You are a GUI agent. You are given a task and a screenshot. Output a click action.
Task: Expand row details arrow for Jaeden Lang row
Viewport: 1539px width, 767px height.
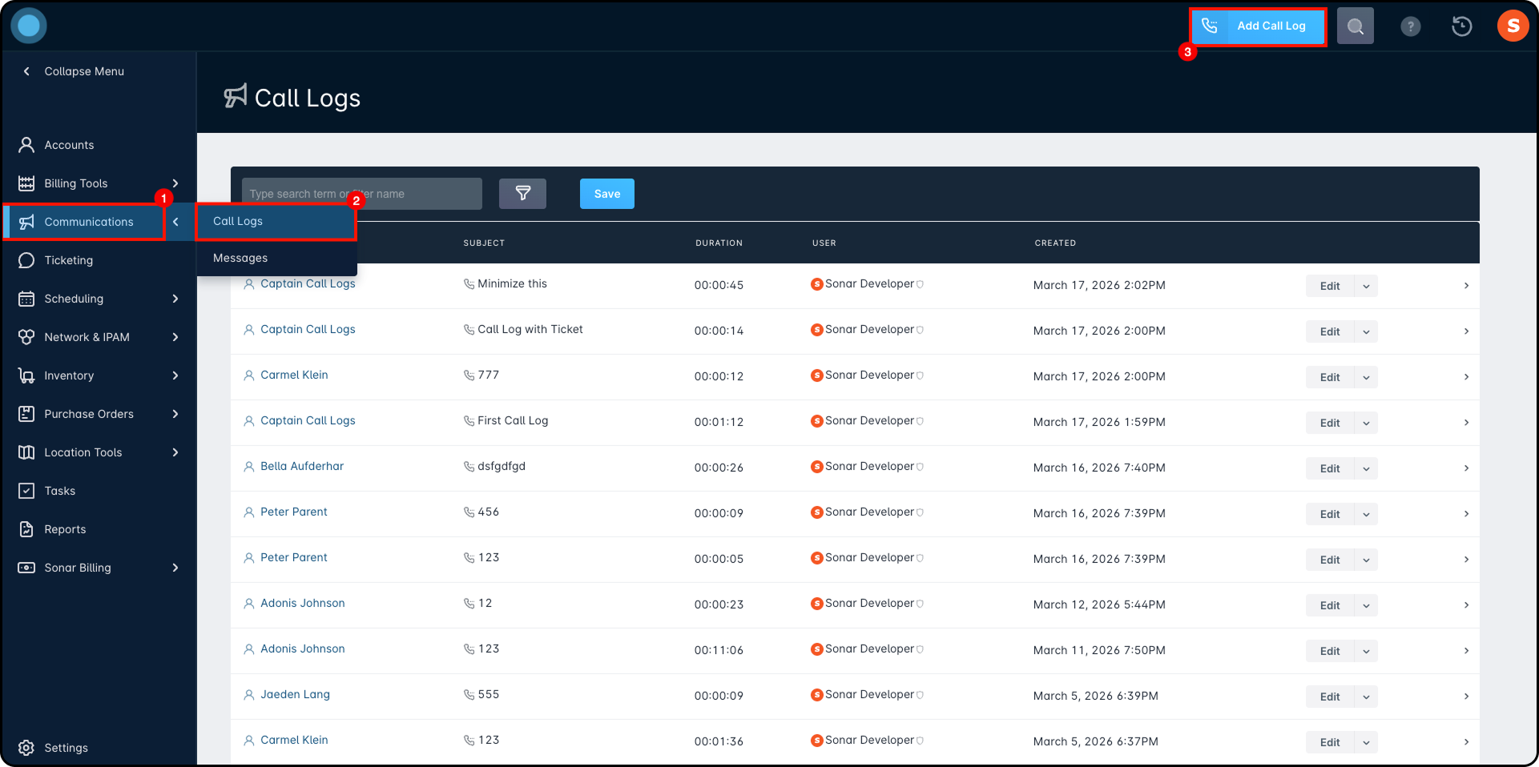[1466, 697]
